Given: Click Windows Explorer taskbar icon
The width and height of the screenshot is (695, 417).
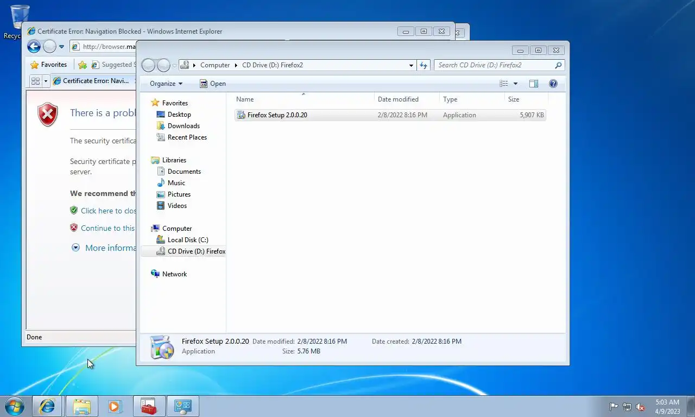Looking at the screenshot, I should pyautogui.click(x=82, y=406).
